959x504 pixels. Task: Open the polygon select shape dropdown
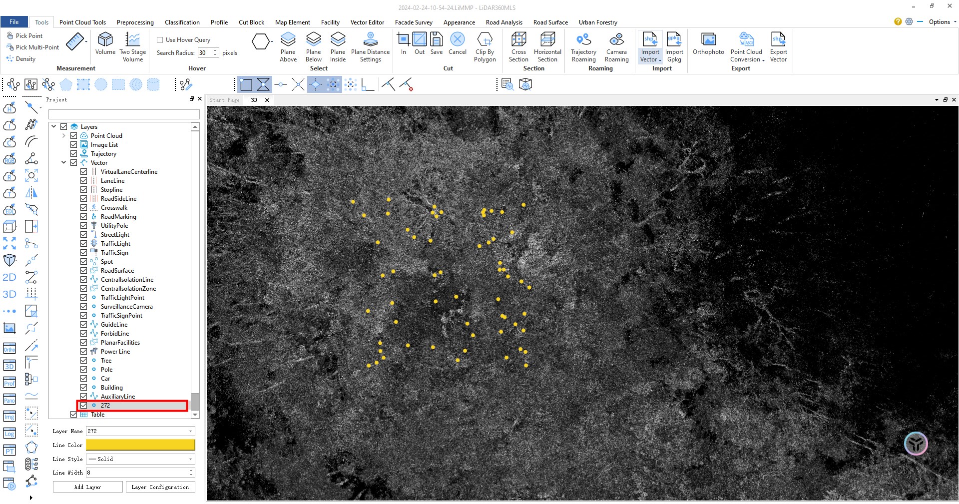272,41
